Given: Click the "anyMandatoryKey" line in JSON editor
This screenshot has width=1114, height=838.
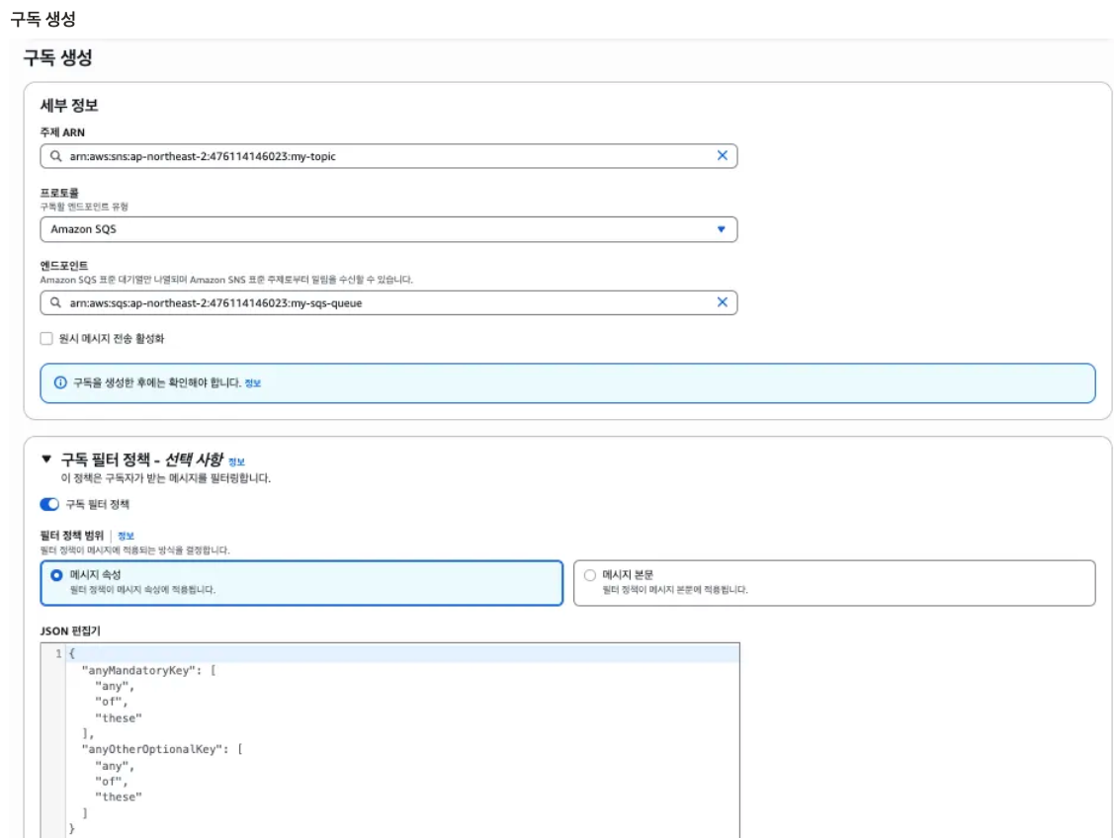Looking at the screenshot, I should 149,670.
